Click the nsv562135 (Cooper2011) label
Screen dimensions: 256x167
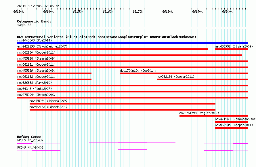pos(234,125)
